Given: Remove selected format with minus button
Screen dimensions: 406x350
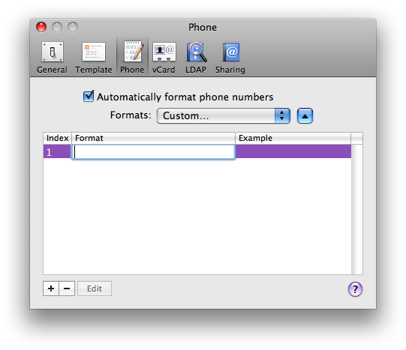Looking at the screenshot, I should 67,289.
